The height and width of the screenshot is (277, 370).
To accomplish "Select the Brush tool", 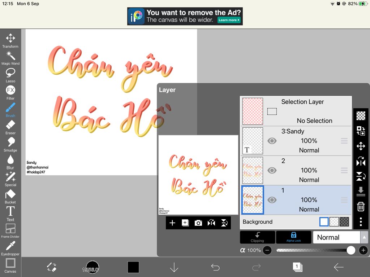I will [x=10, y=110].
